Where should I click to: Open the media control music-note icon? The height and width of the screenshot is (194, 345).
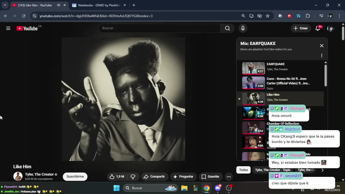click(321, 16)
